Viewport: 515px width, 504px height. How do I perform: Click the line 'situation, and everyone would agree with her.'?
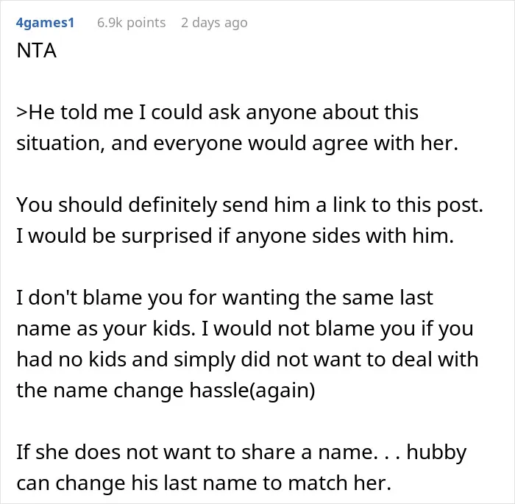click(x=237, y=143)
